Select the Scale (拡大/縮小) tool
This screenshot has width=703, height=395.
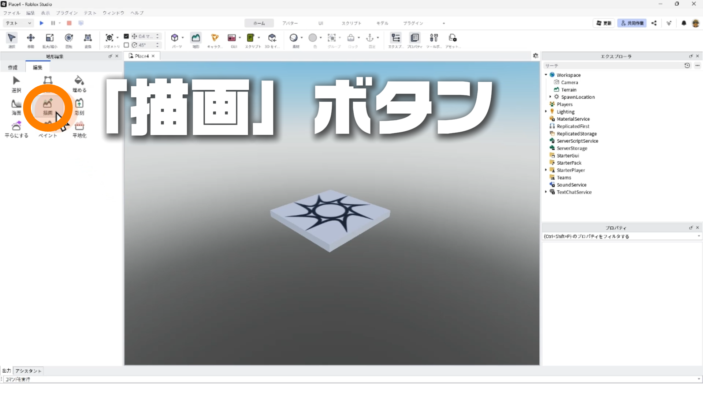[49, 38]
